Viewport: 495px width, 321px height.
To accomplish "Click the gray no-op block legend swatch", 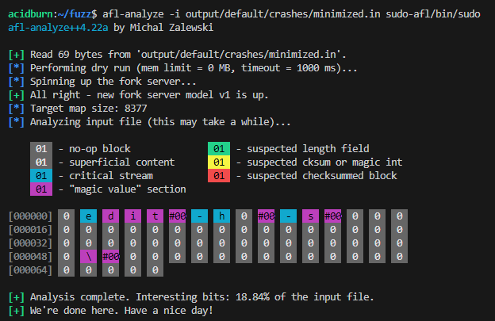I will [43, 148].
